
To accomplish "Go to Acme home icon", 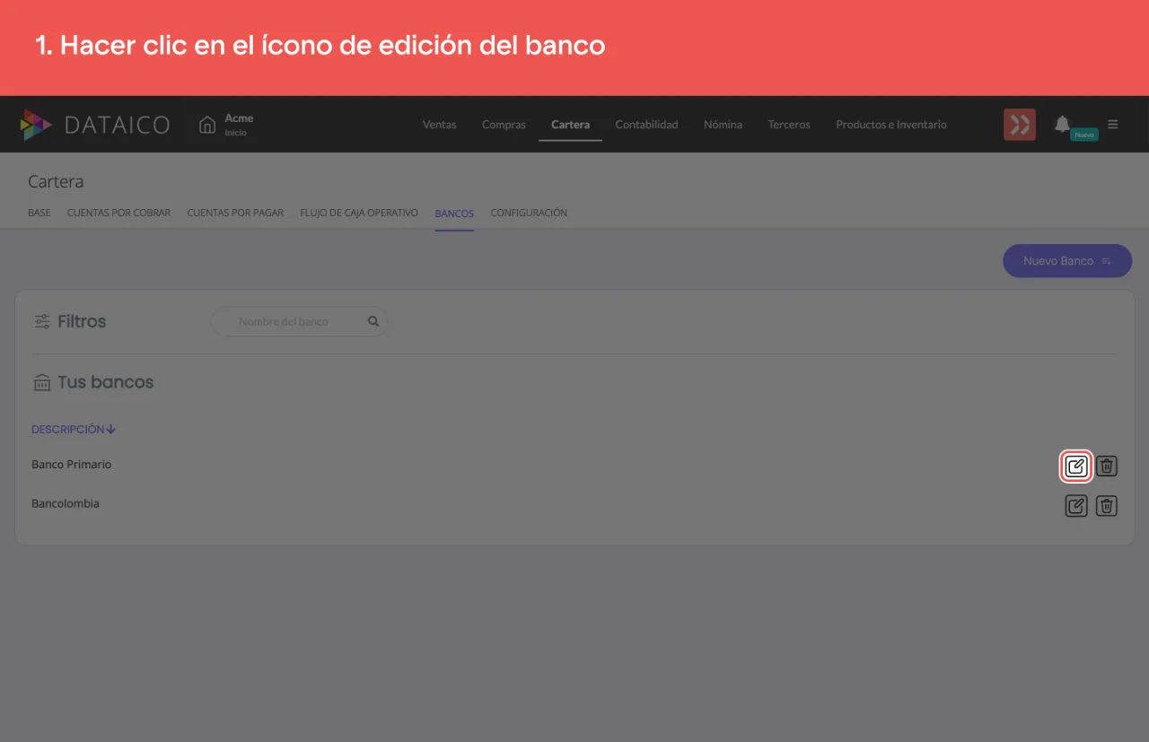I will (207, 125).
